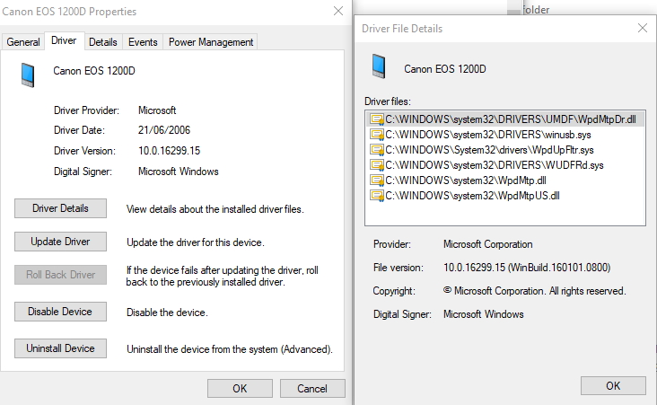
Task: Click the Copyright text line
Action: 535,291
